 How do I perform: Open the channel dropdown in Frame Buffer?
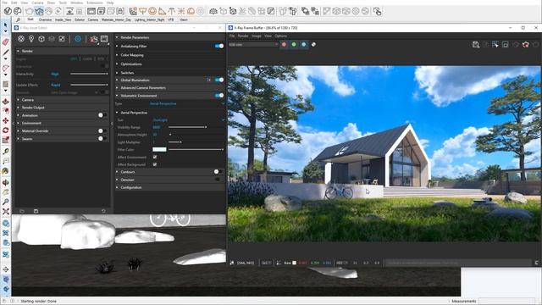point(253,45)
